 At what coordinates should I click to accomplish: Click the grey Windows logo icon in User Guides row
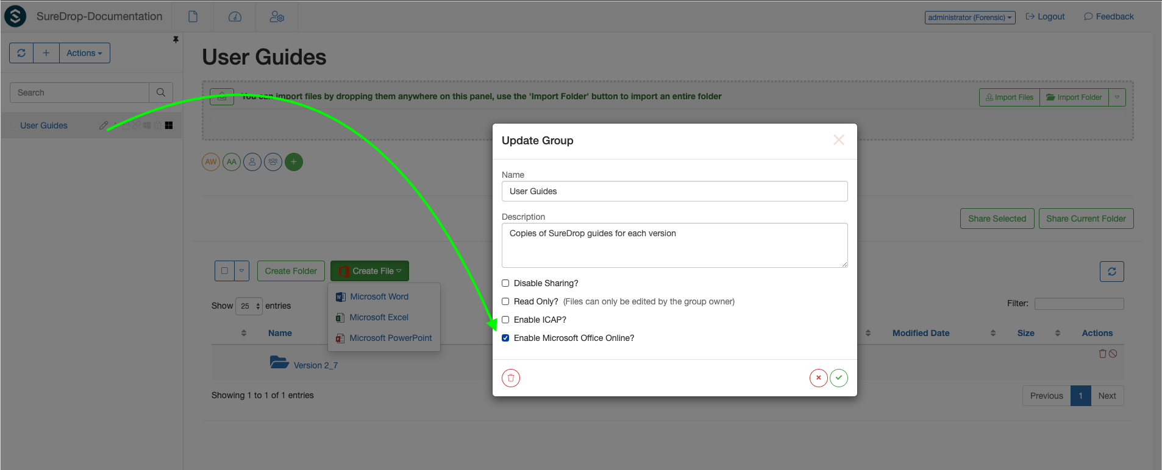coord(147,125)
